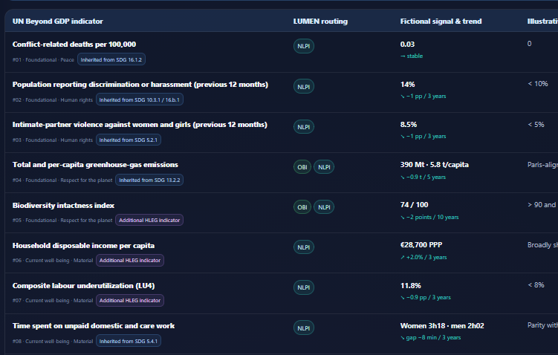558x355 pixels.
Task: Select 'Biodiversity intactness index' title
Action: coord(63,206)
